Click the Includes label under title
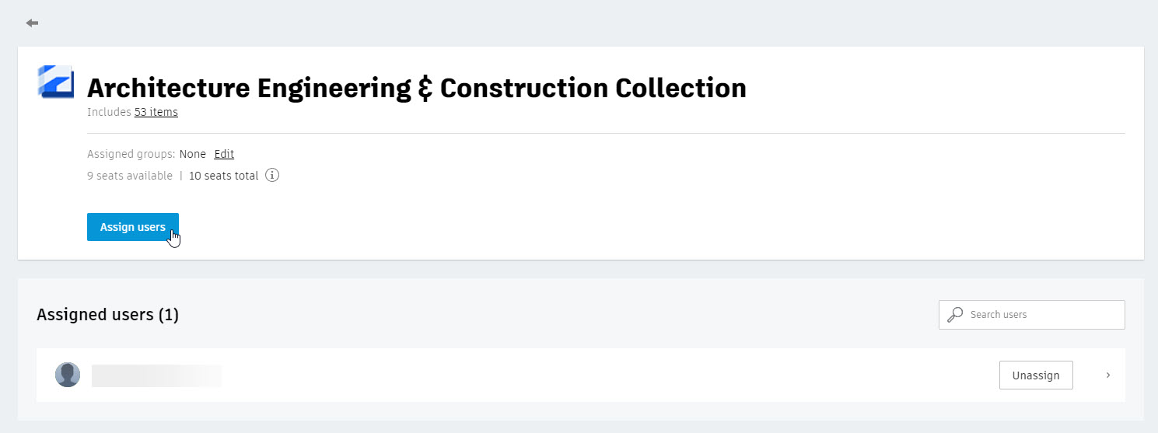 tap(109, 112)
